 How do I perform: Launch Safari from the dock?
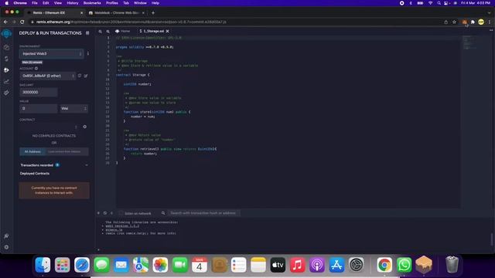click(x=82, y=265)
